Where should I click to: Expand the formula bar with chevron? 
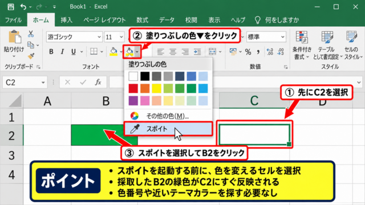(359, 82)
